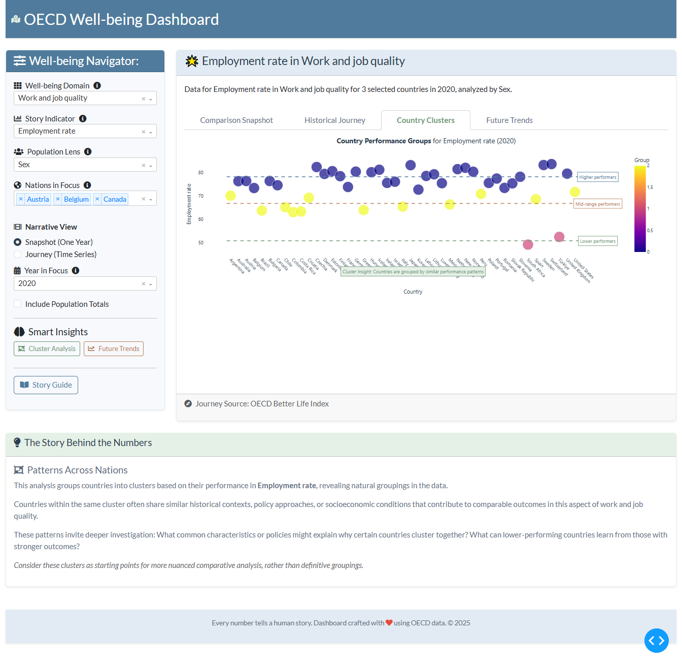Select Journey (Time Series) radio option

click(18, 255)
